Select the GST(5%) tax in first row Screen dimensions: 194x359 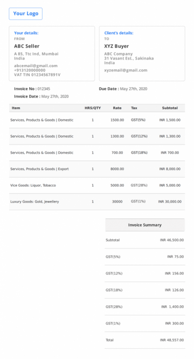tap(138, 120)
